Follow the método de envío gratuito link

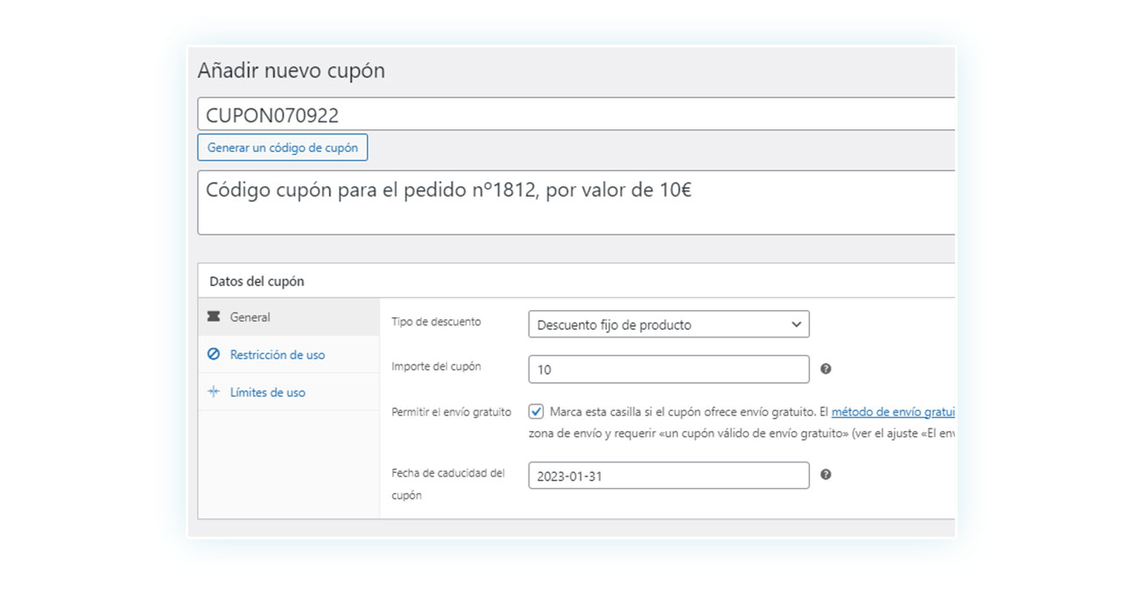[893, 412]
